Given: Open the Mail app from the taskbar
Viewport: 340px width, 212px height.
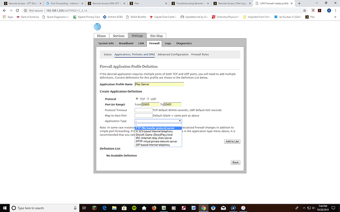Looking at the screenshot, I should [223, 208].
